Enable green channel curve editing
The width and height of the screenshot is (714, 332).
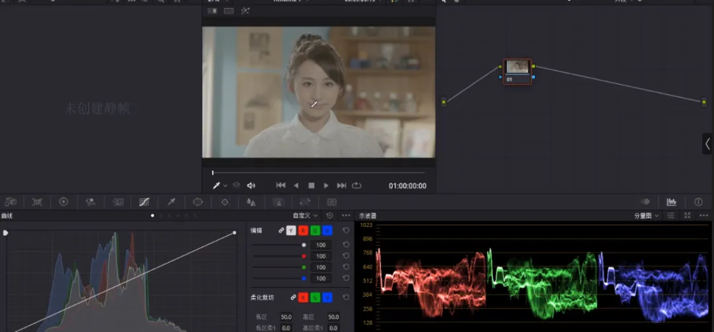[x=315, y=231]
